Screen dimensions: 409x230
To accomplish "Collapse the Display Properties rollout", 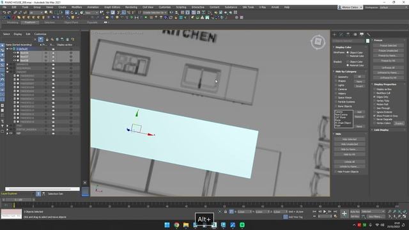I will point(385,84).
